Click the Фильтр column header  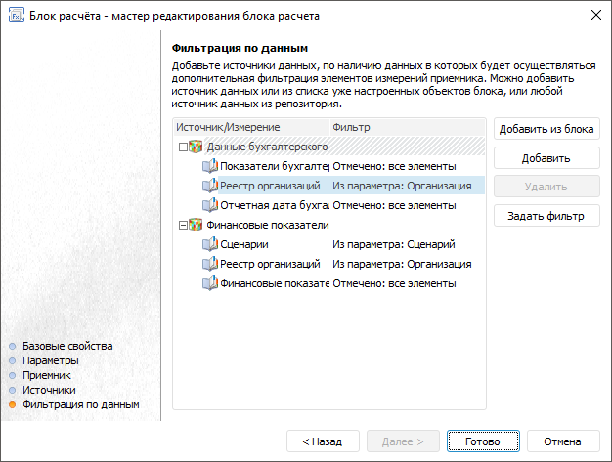pyautogui.click(x=352, y=127)
